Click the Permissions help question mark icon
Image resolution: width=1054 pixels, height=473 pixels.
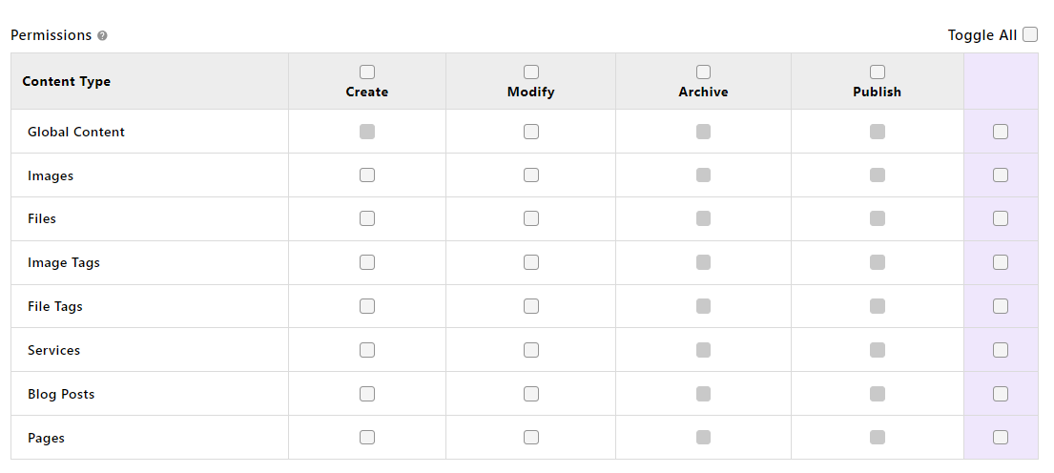(x=102, y=35)
